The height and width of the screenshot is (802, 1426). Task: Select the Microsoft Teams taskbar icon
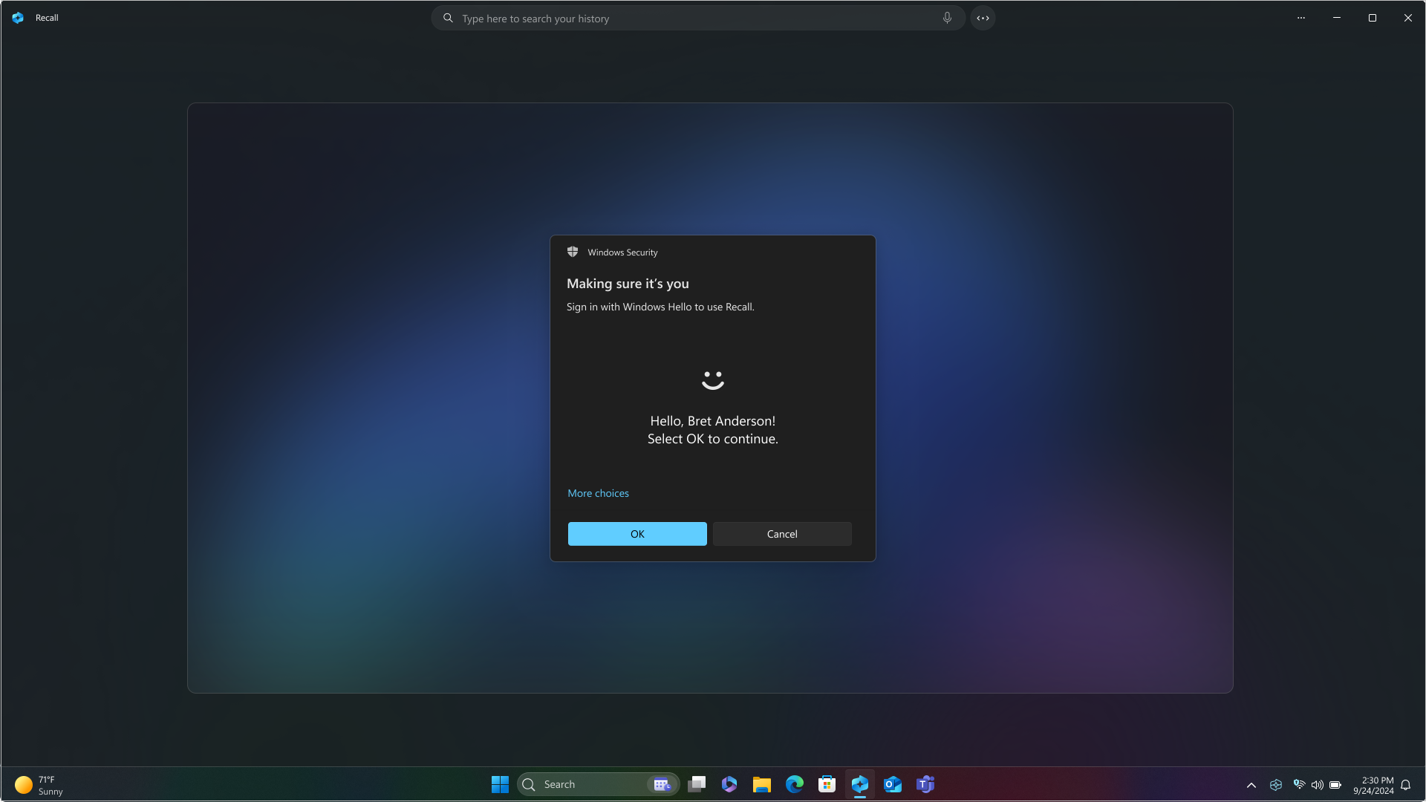tap(925, 784)
